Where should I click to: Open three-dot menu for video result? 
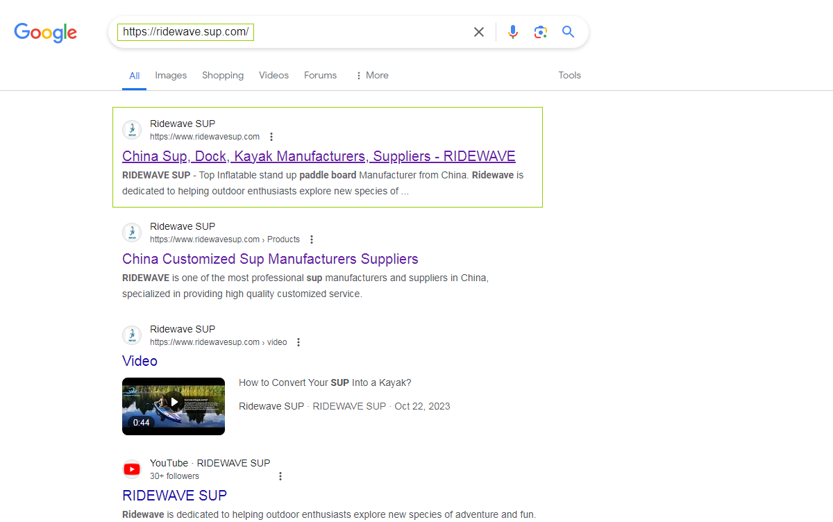(x=298, y=342)
